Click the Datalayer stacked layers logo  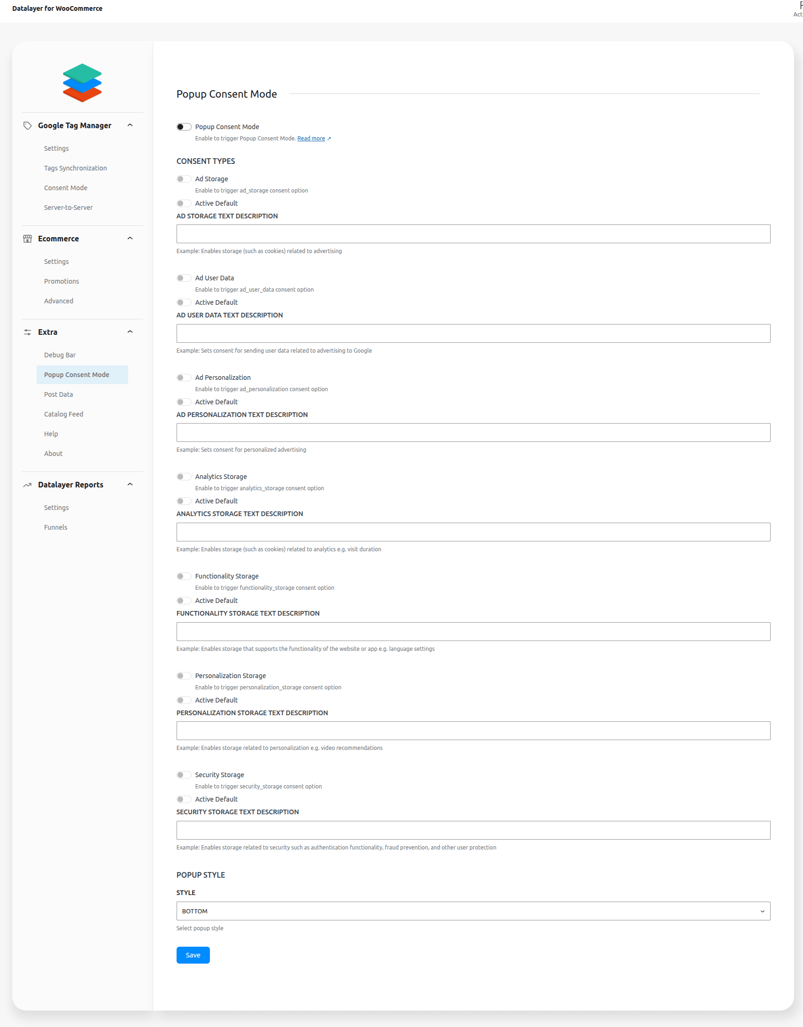[x=82, y=83]
